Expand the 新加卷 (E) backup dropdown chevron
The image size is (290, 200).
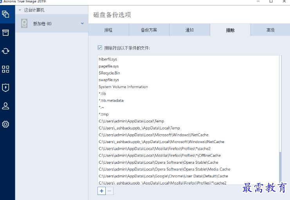(82, 23)
